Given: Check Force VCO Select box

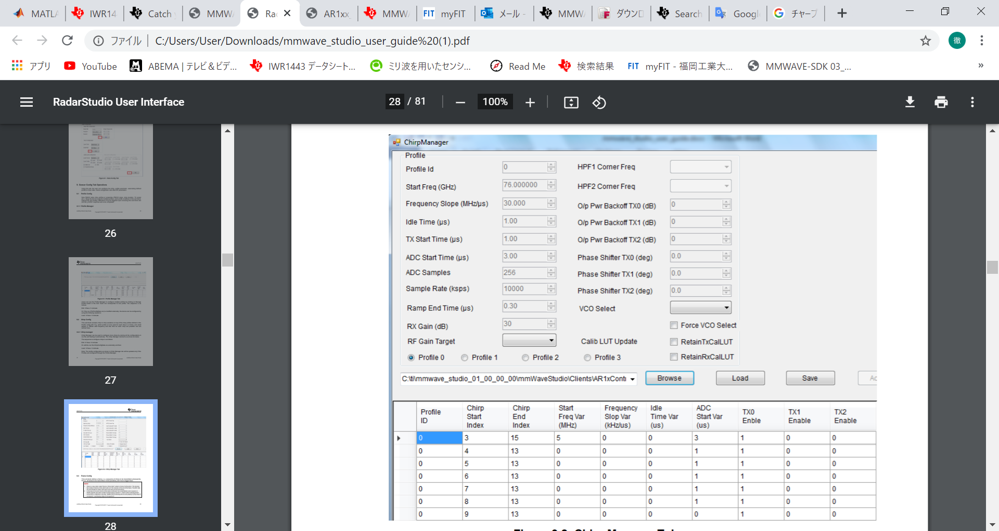Looking at the screenshot, I should [x=674, y=325].
